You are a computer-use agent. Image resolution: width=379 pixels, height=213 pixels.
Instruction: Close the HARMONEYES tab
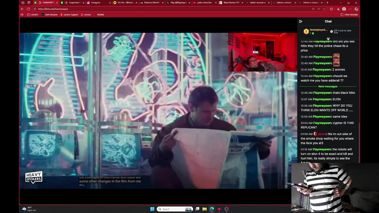[x=57, y=3]
